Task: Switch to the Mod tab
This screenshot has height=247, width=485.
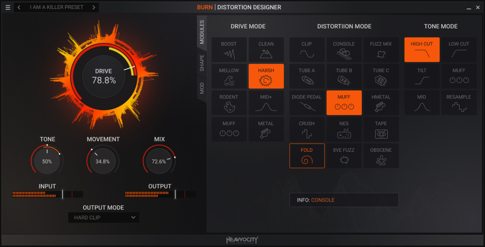Action: 202,88
